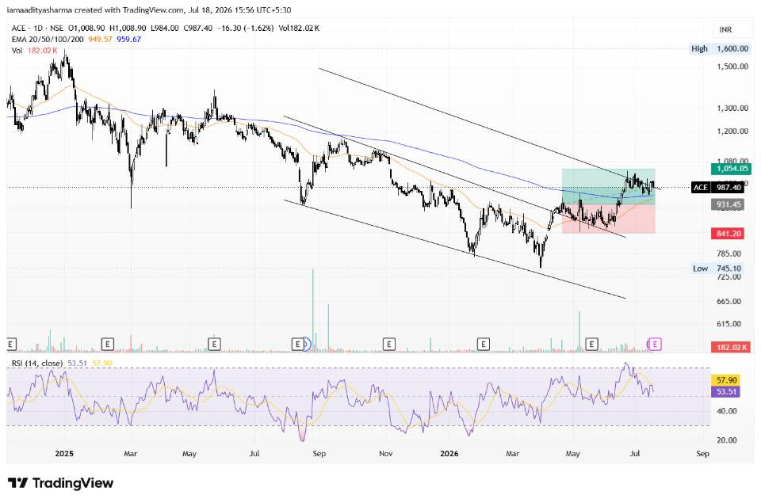Screen dimensions: 761x503
Task: Select the EMA 20/50/100/200 indicator legend
Action: point(48,40)
